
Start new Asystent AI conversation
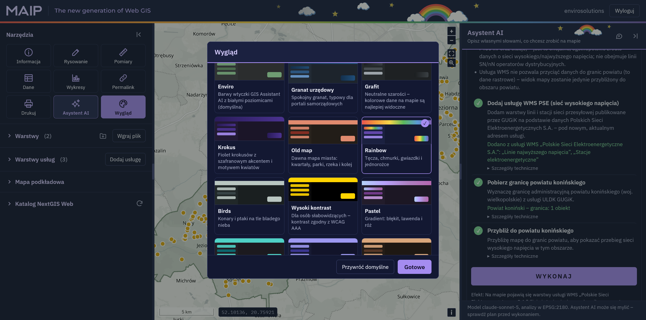click(x=619, y=36)
